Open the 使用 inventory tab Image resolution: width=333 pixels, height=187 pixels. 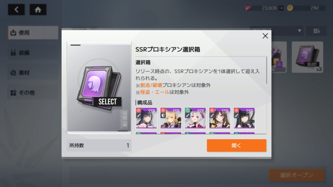pyautogui.click(x=33, y=33)
